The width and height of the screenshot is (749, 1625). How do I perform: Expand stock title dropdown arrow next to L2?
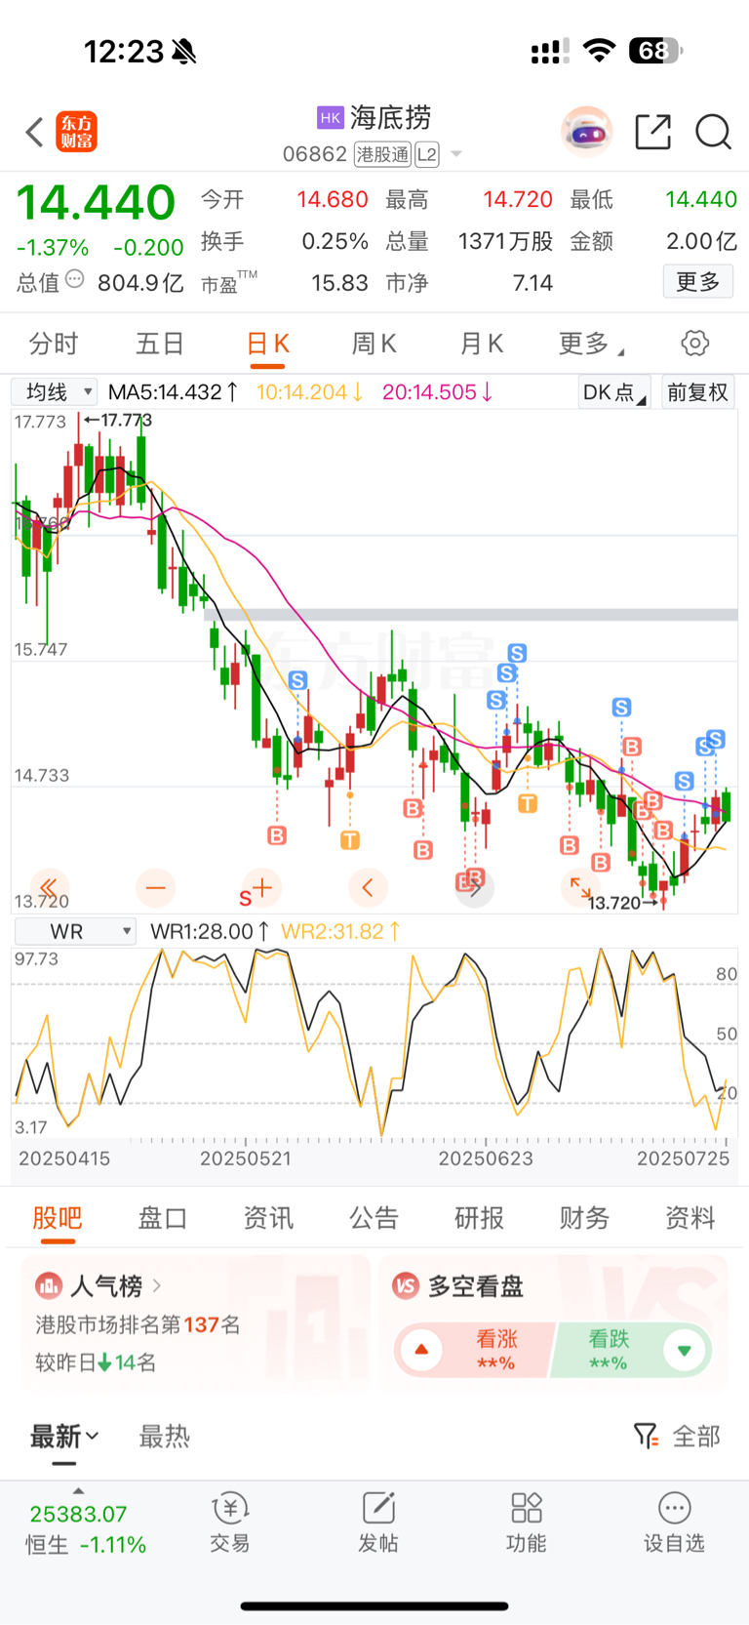455,154
